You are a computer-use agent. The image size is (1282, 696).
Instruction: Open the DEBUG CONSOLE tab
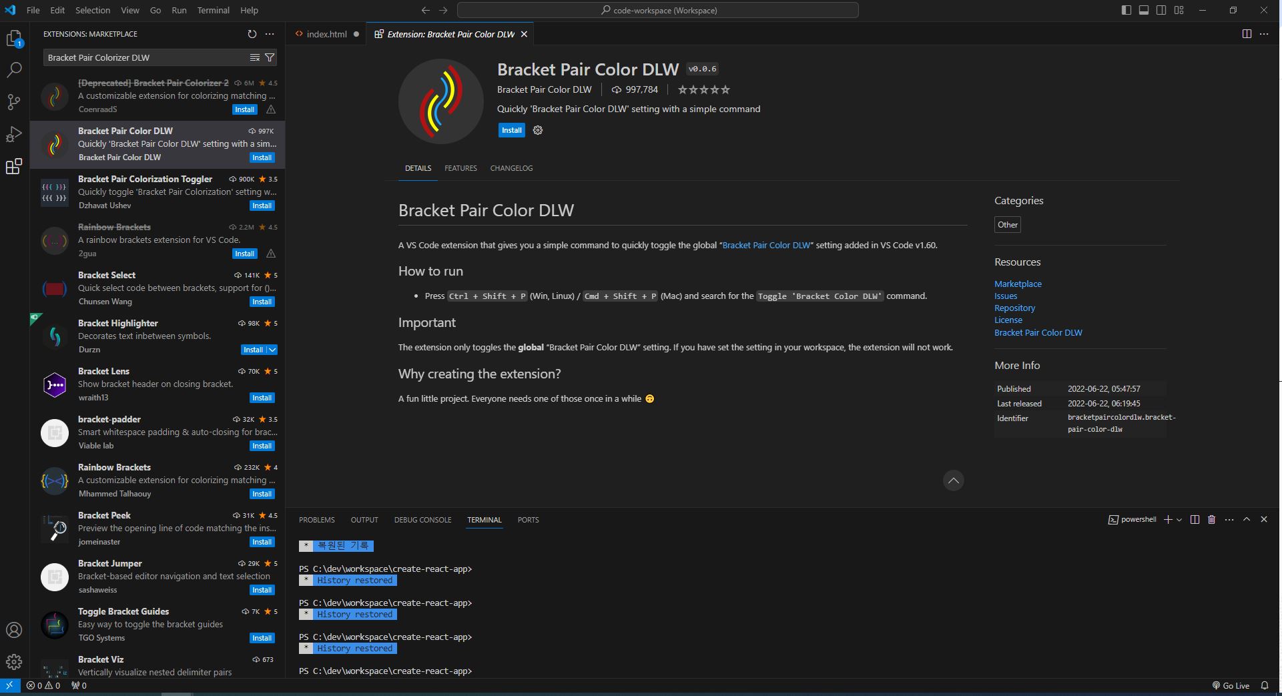click(x=422, y=520)
